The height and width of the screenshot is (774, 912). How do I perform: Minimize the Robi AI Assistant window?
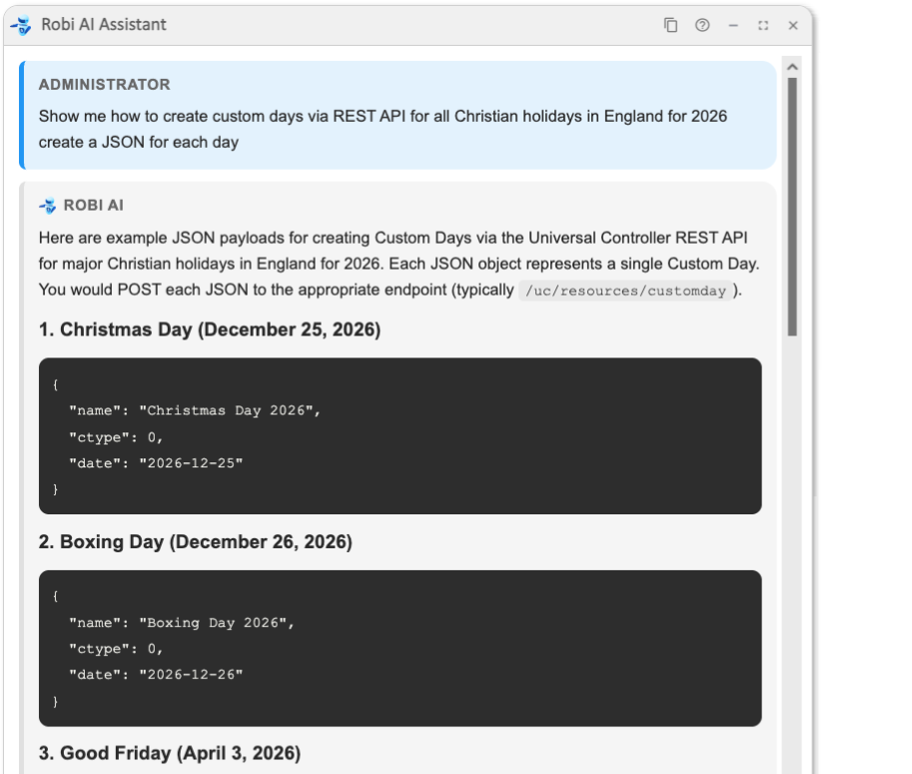(733, 25)
